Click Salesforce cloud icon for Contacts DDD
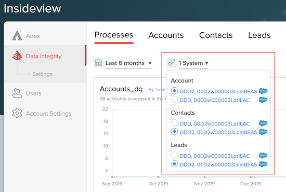286x192 pixels. pyautogui.click(x=263, y=123)
